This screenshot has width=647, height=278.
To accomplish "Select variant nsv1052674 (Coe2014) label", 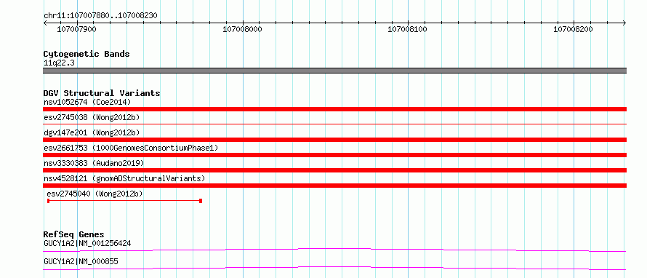I will (87, 102).
